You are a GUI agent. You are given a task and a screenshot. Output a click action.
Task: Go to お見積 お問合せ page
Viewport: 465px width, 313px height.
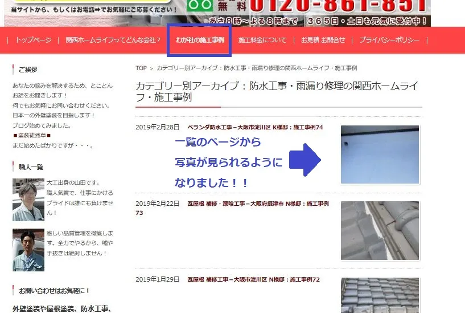point(323,40)
